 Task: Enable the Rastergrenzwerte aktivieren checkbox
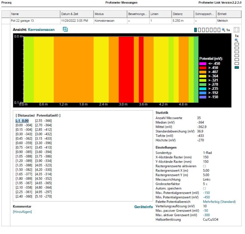click(x=204, y=166)
